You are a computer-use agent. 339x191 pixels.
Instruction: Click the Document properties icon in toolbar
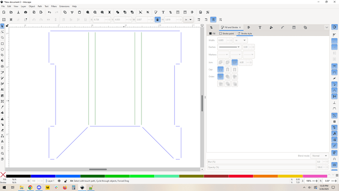coord(200,12)
